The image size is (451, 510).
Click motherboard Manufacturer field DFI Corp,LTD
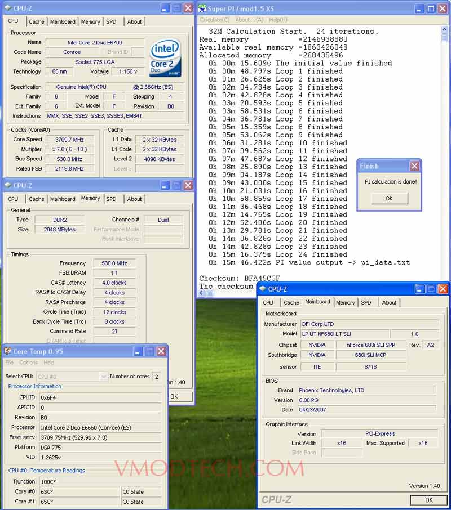tap(369, 324)
